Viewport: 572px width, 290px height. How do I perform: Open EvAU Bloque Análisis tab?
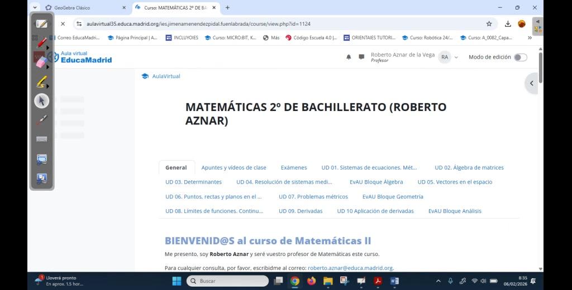click(x=455, y=211)
